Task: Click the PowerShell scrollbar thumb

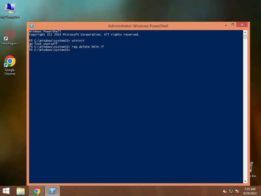Action: point(245,37)
